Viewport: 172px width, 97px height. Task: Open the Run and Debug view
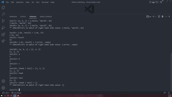(3, 27)
